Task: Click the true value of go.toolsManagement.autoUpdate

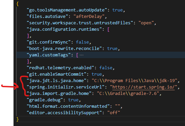Action: coord(117,10)
